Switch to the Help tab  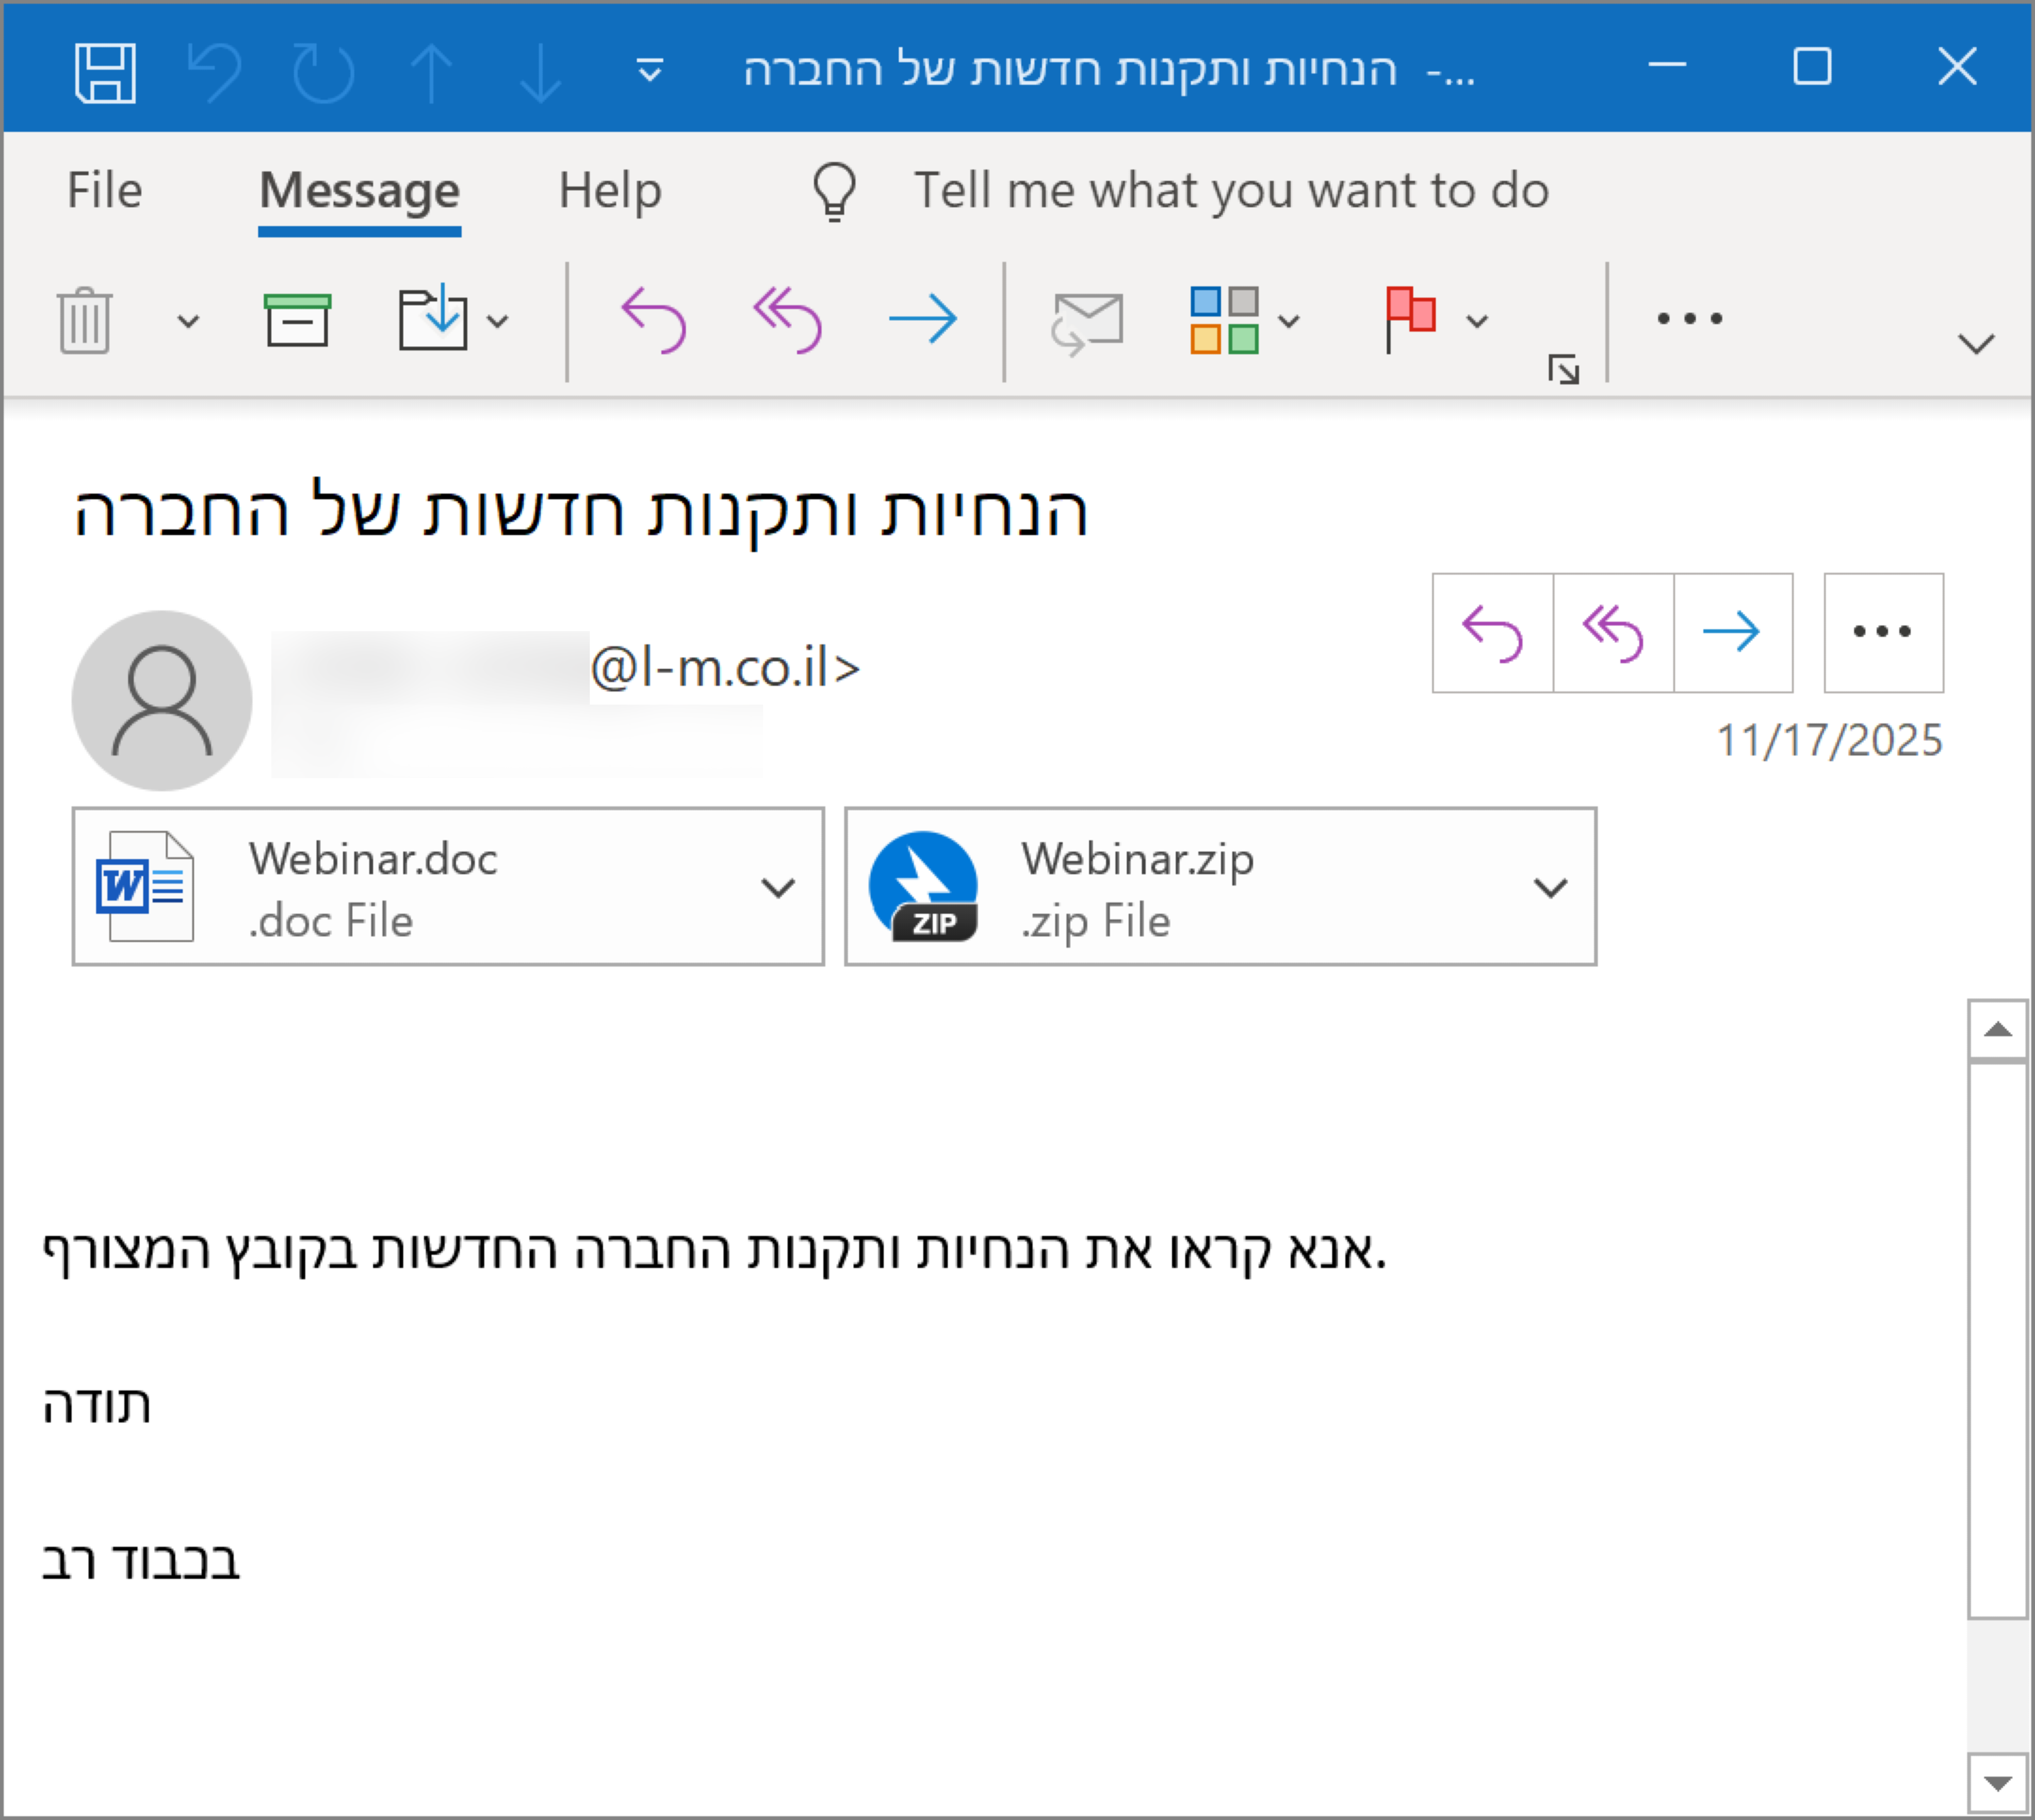(610, 190)
